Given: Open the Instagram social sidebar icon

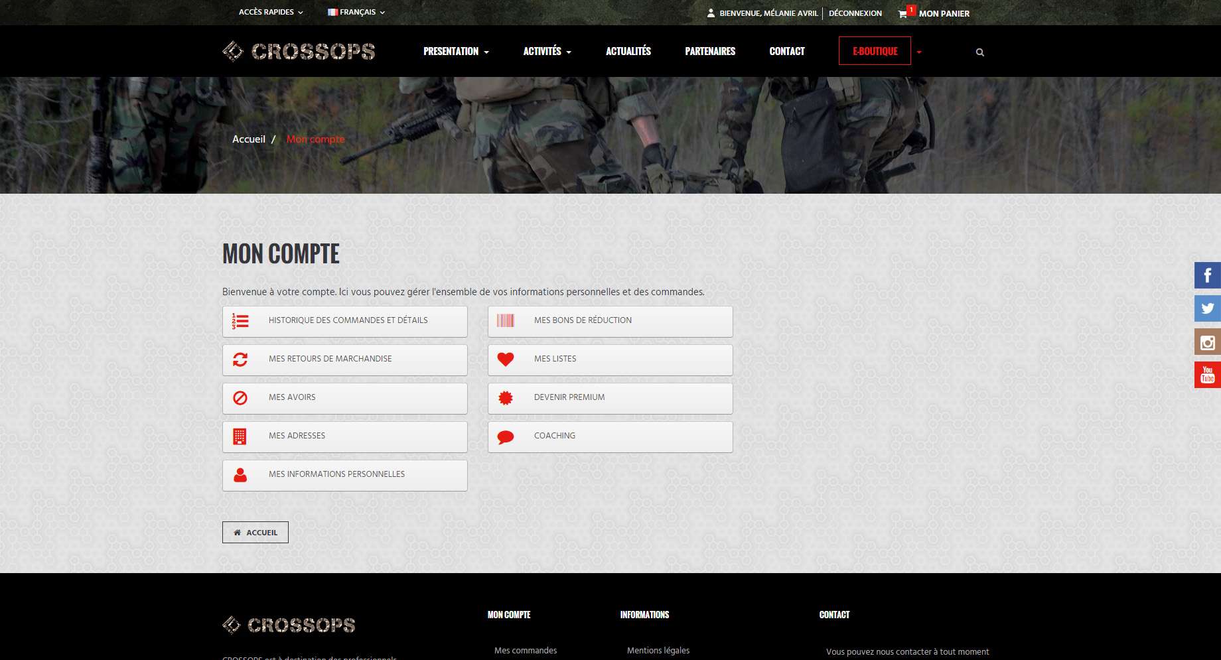Looking at the screenshot, I should (x=1207, y=342).
